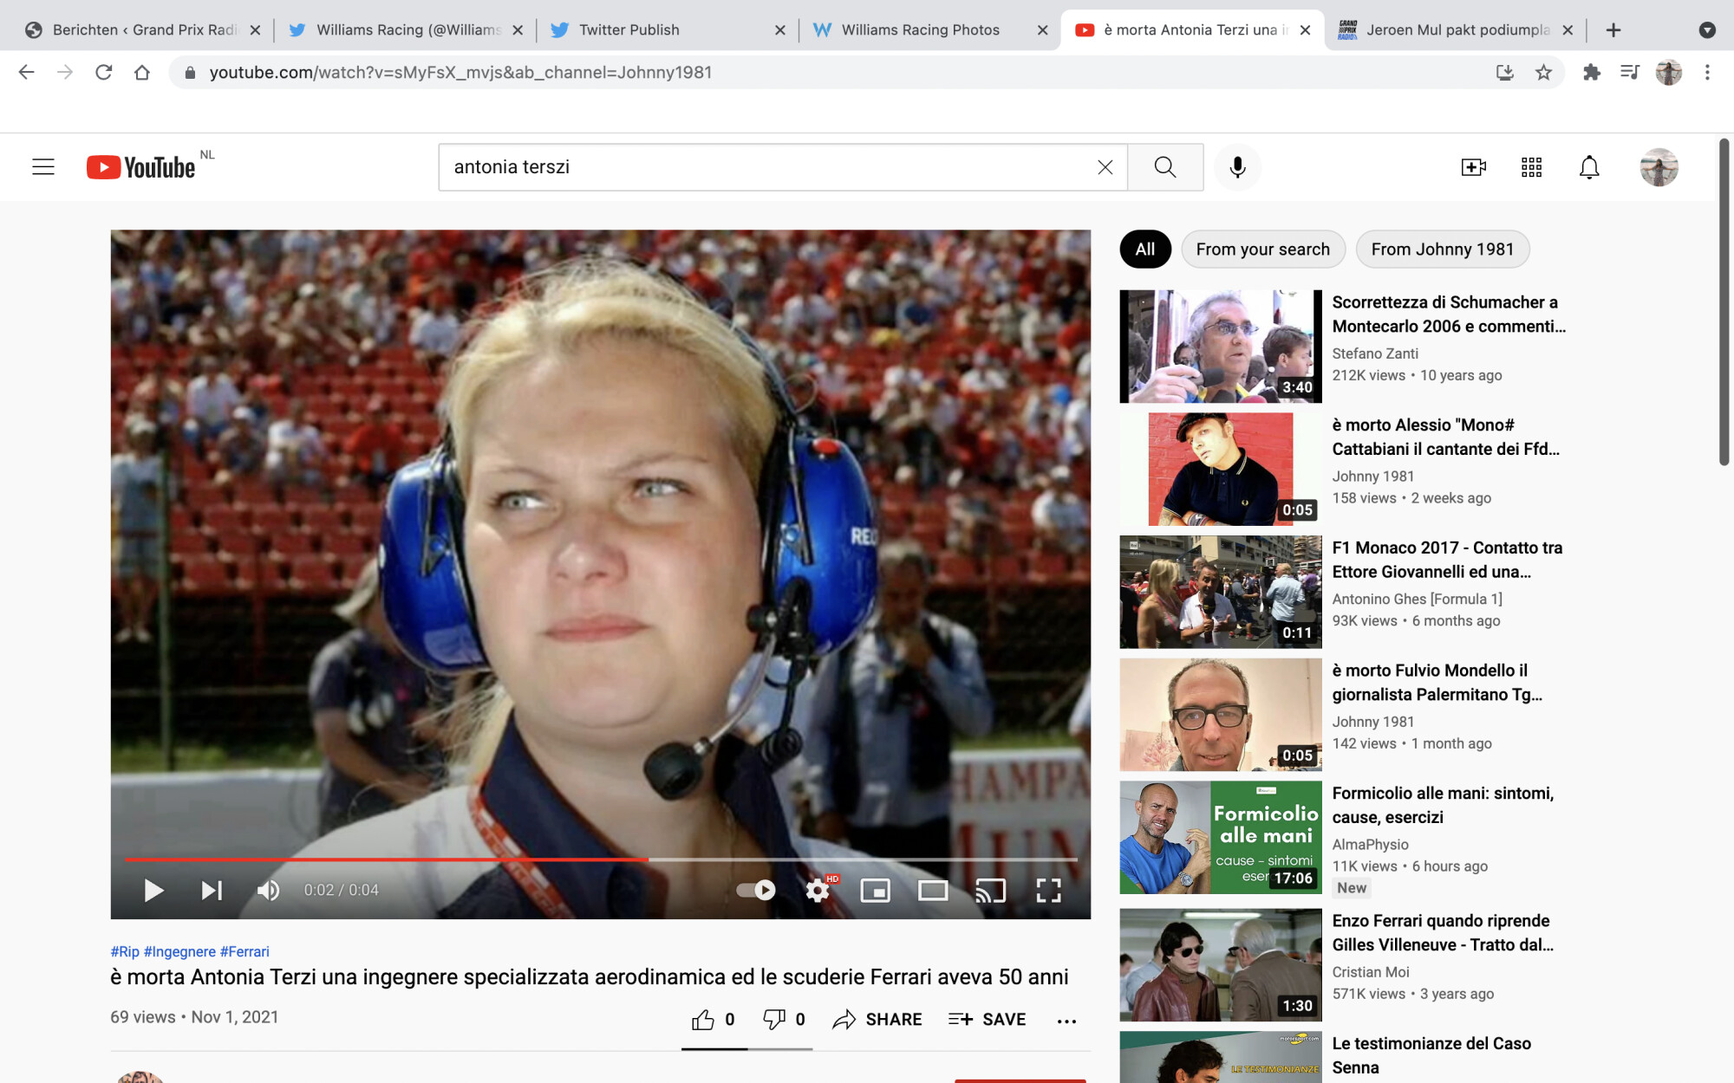Select the 'From your search' chip

(1262, 250)
